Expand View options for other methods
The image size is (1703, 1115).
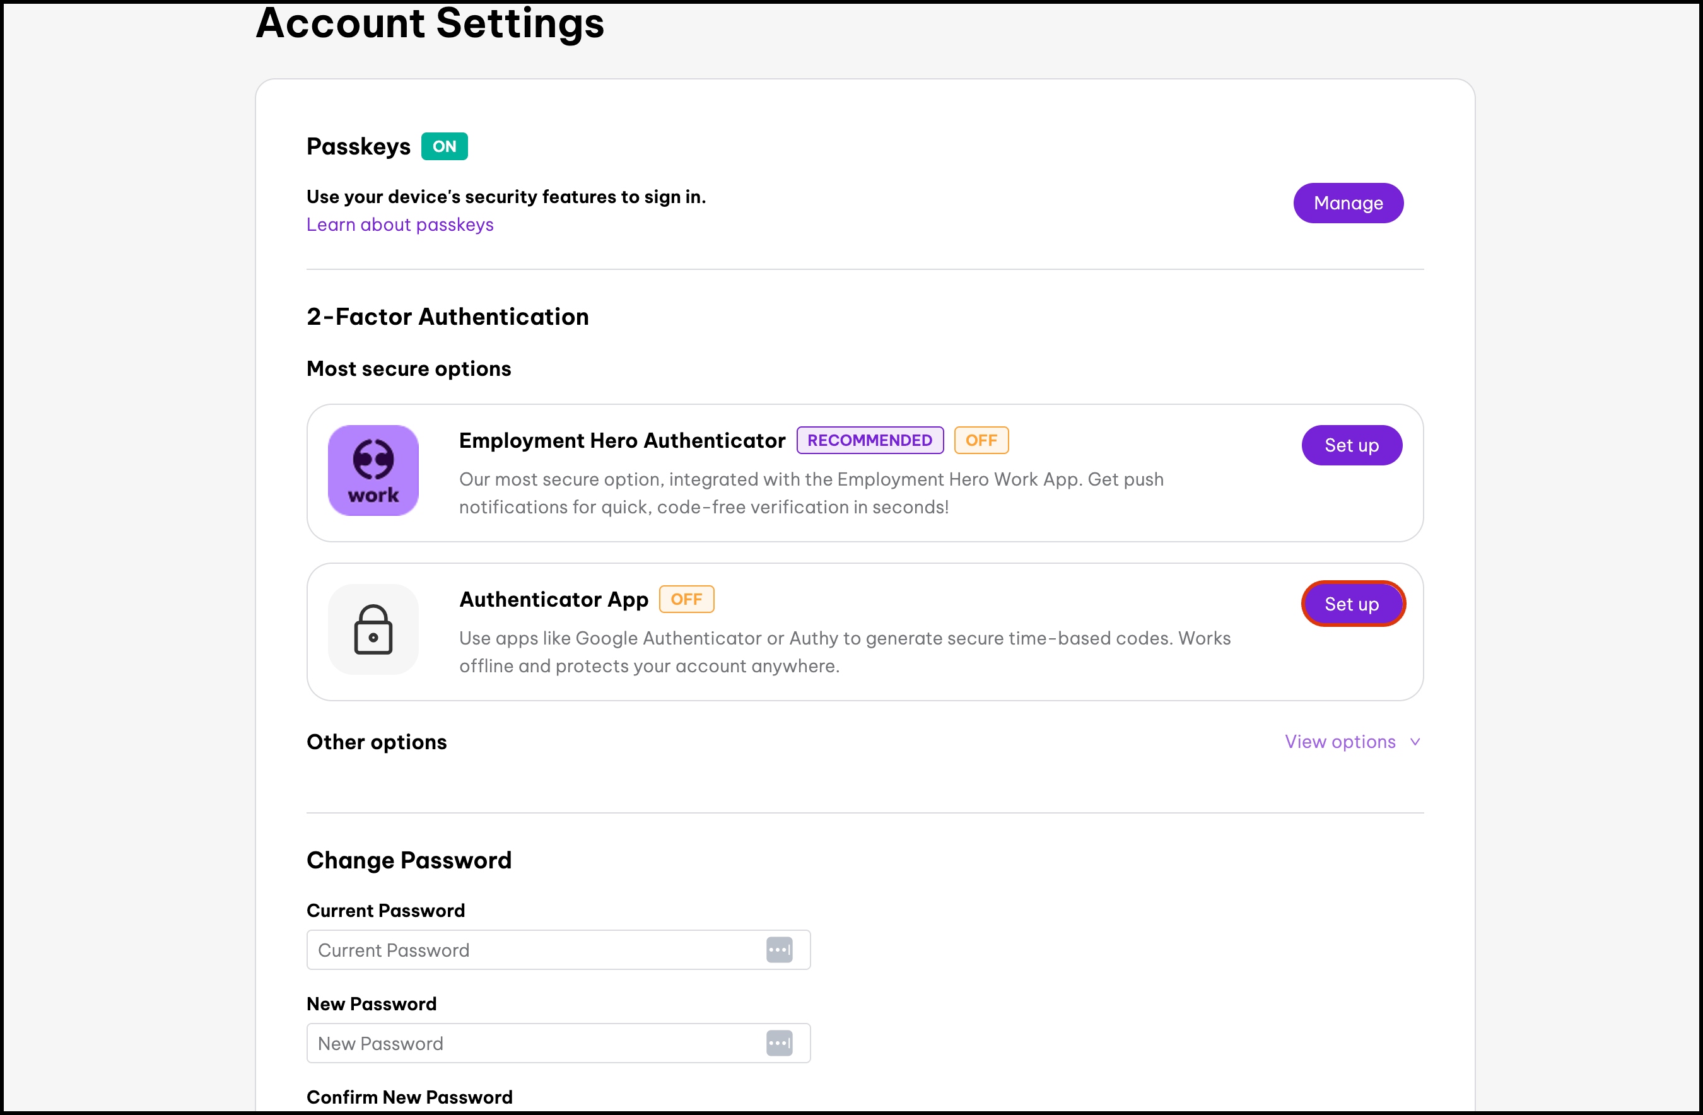1340,742
